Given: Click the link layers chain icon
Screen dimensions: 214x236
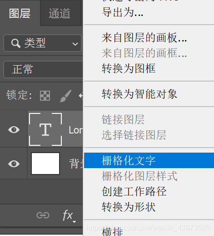Looking at the screenshot, I should (43, 215).
